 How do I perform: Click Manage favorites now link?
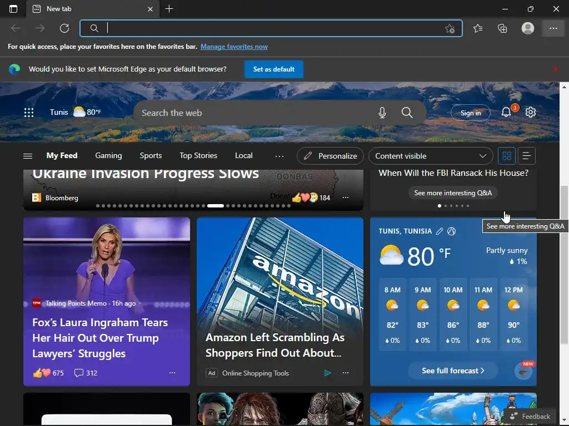click(234, 47)
